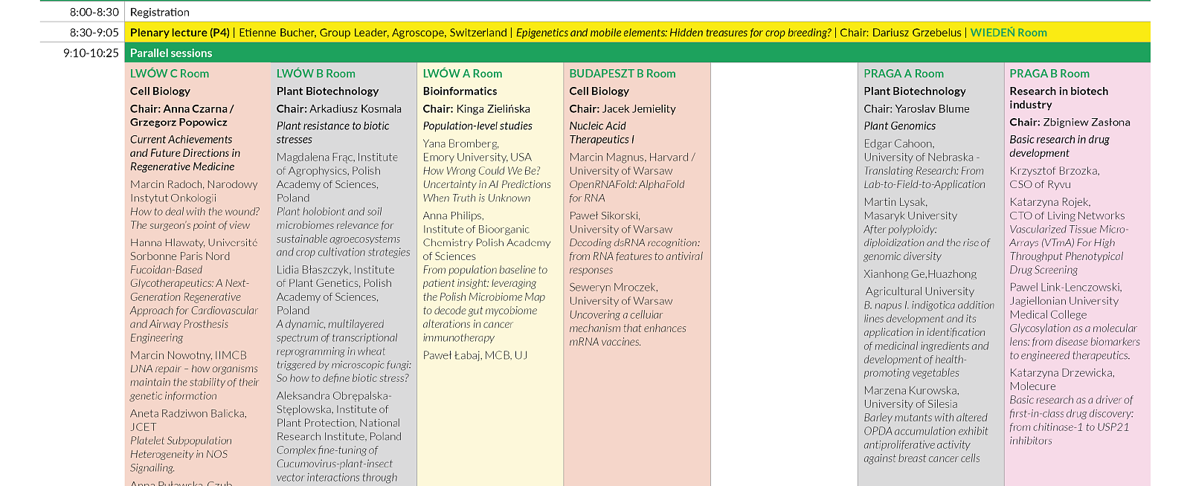Click speaker Yana Bromberg, Emory University
Image resolution: width=1190 pixels, height=486 pixels.
click(x=477, y=150)
